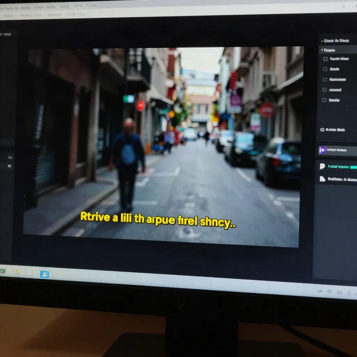Open the green icon at taskbar's left edge
The image size is (357, 357).
tap(2, 271)
